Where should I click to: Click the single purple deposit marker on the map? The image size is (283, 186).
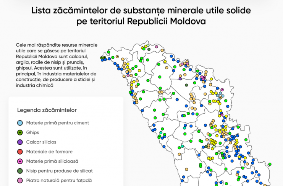click(x=180, y=79)
